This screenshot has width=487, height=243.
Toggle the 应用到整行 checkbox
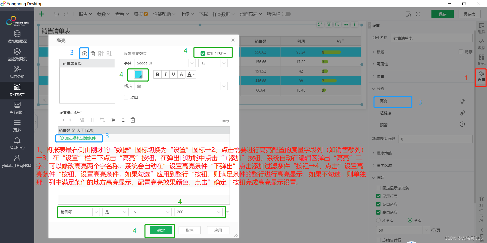[203, 54]
